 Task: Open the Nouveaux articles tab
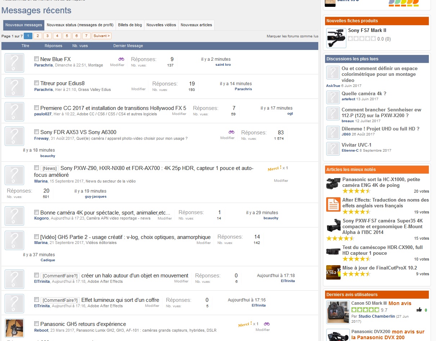196,25
